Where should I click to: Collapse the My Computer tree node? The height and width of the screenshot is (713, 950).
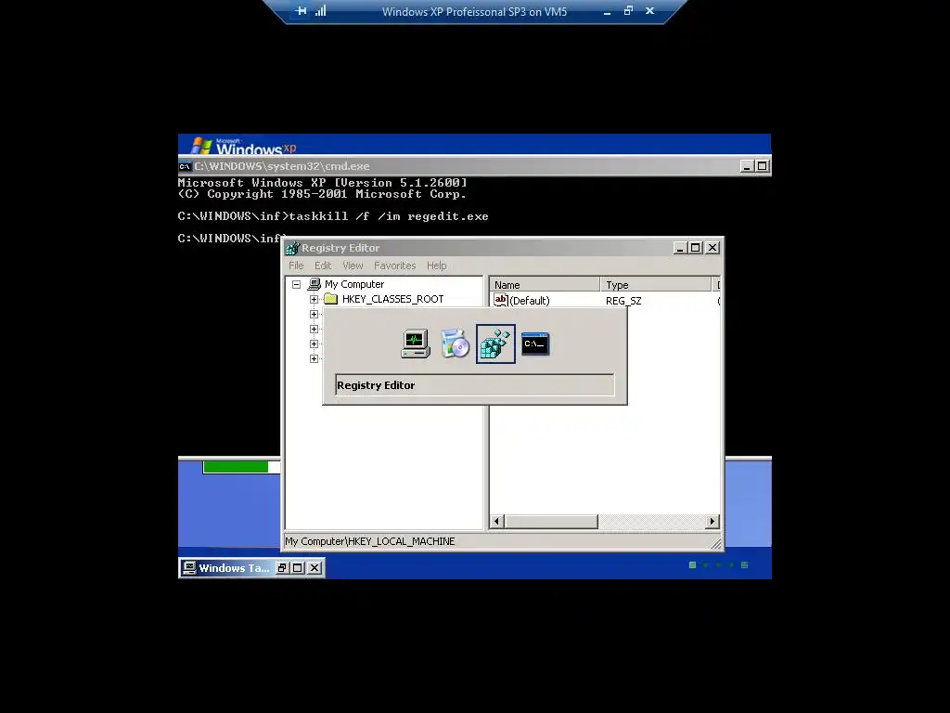tap(296, 284)
